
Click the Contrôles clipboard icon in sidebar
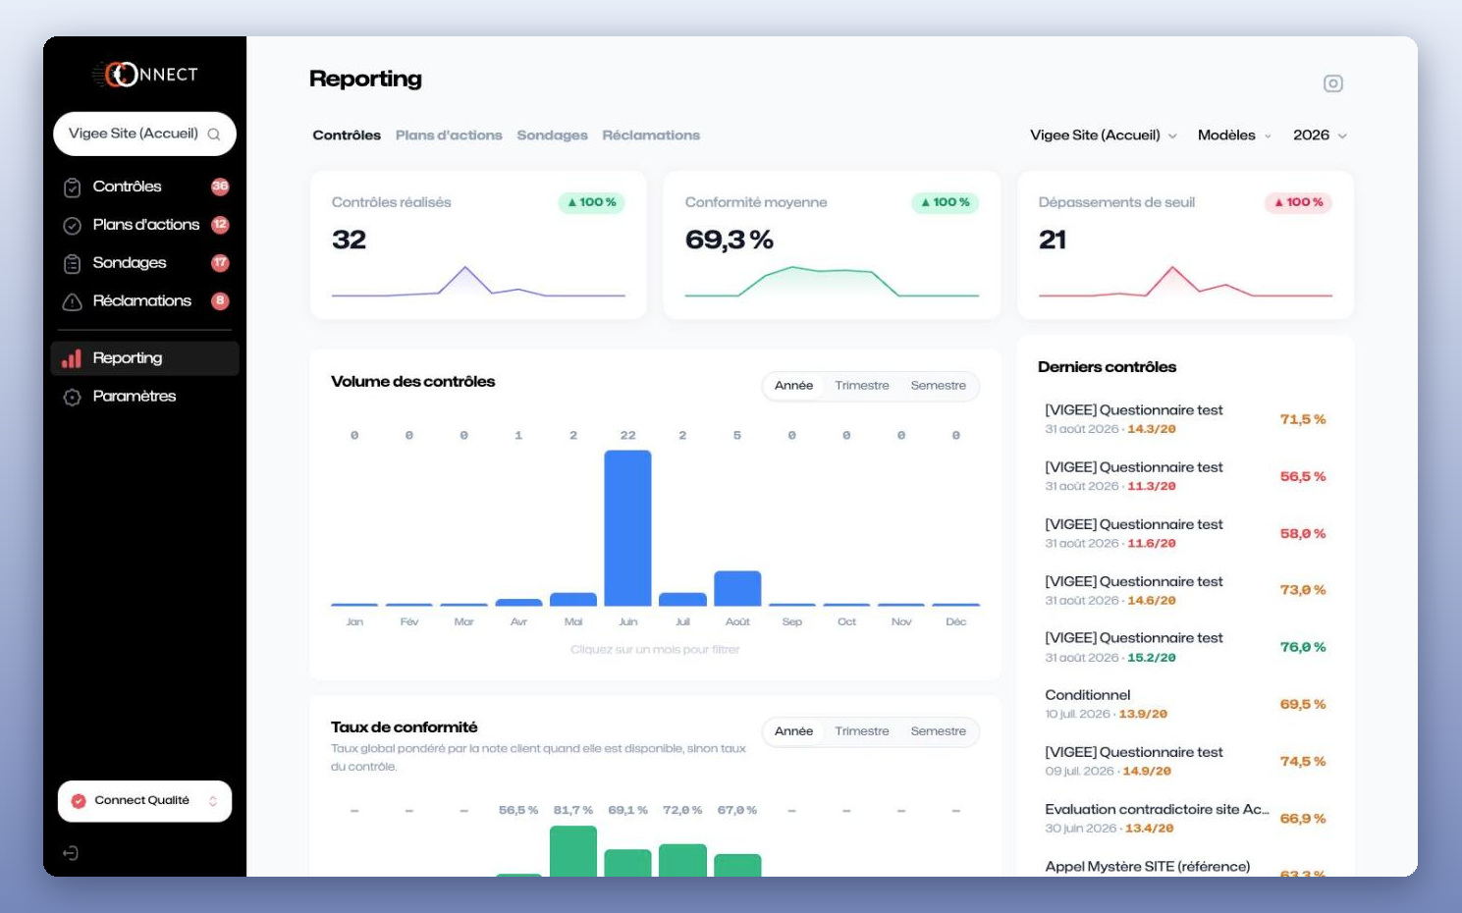click(72, 187)
